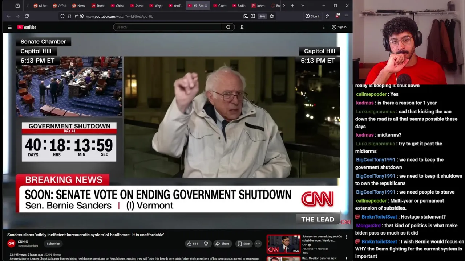Screen dimensions: 465x261
Task: Click the YouTube logo to go home
Action: [27, 27]
